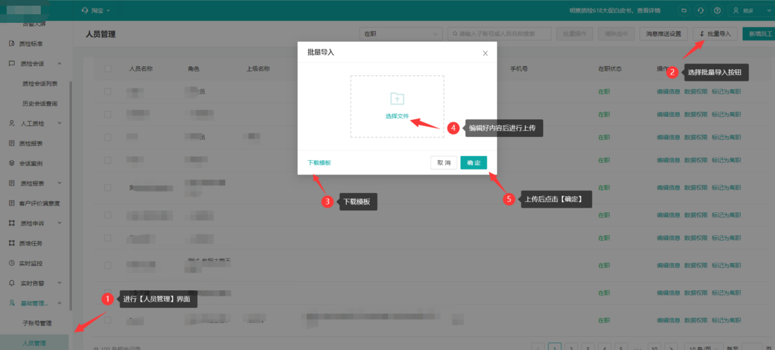Open the 在职 status filter dropdown
The height and width of the screenshot is (350, 775).
click(401, 34)
